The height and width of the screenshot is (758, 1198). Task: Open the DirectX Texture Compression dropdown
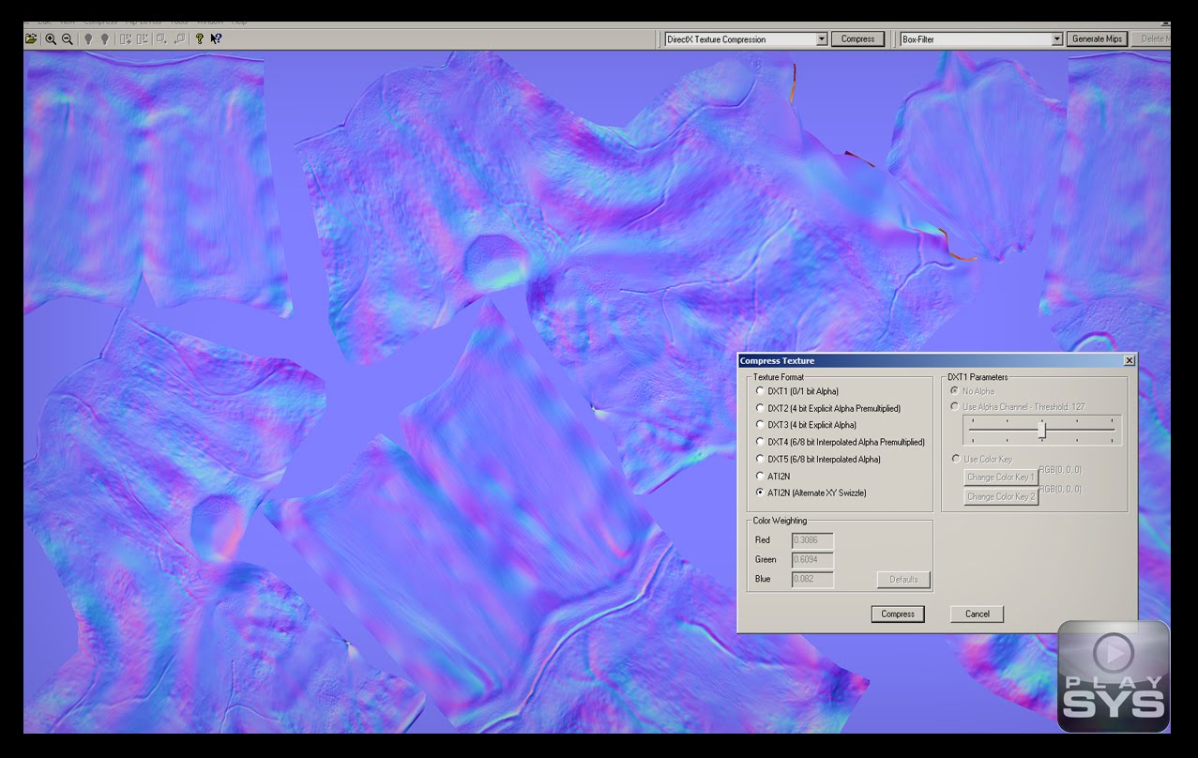click(x=822, y=39)
